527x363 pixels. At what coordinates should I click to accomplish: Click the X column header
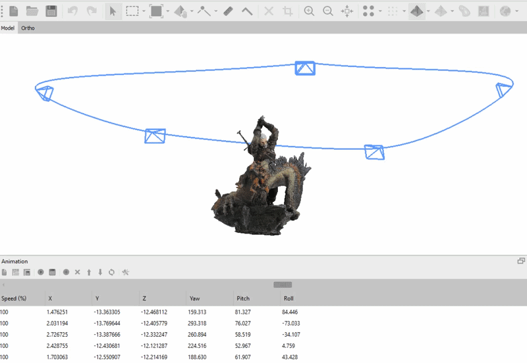pyautogui.click(x=69, y=299)
